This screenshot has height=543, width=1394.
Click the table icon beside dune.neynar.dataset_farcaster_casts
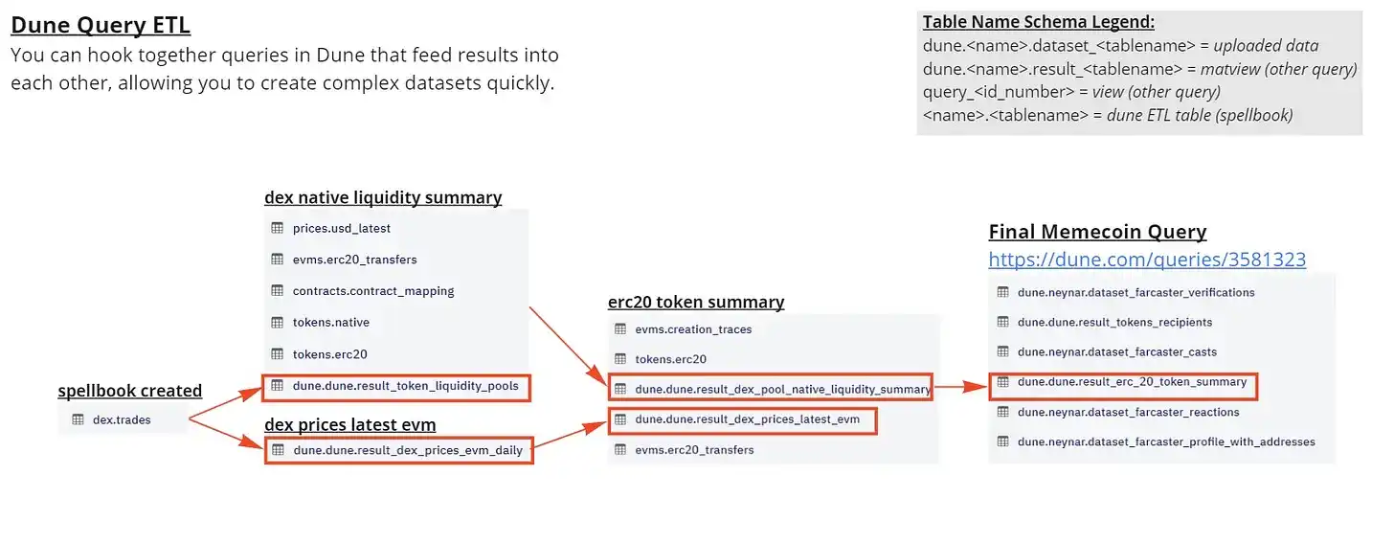click(x=1002, y=351)
